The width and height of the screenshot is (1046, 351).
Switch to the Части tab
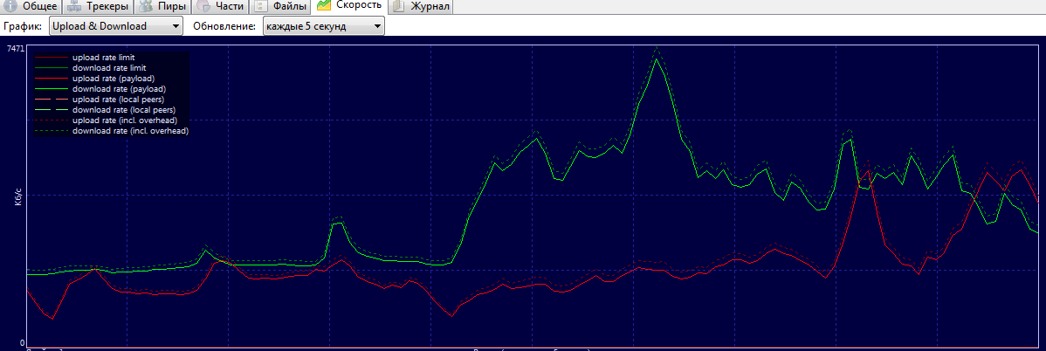[221, 7]
